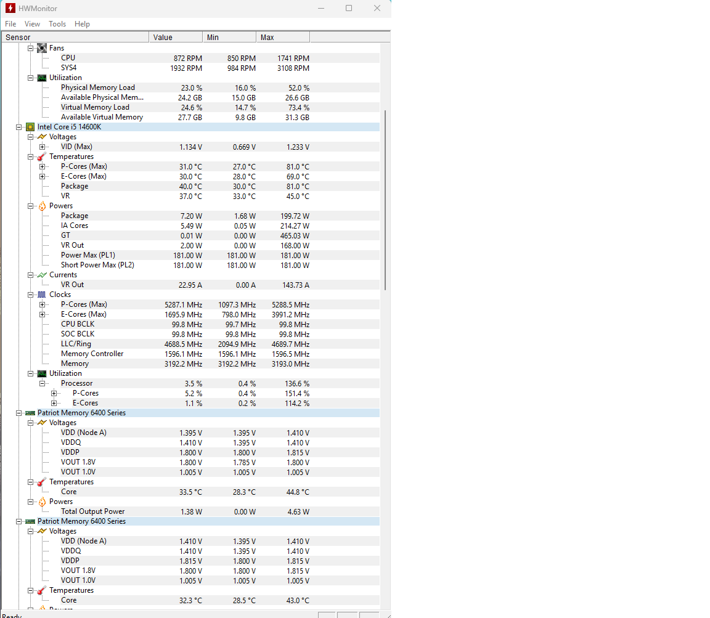The width and height of the screenshot is (710, 618).
Task: Expand the P-Cores utilization entry
Action: tap(54, 394)
